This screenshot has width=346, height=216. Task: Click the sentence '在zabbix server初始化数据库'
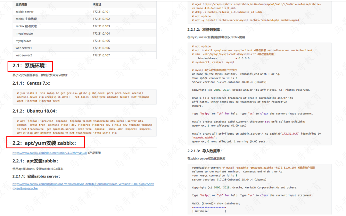pos(206,159)
